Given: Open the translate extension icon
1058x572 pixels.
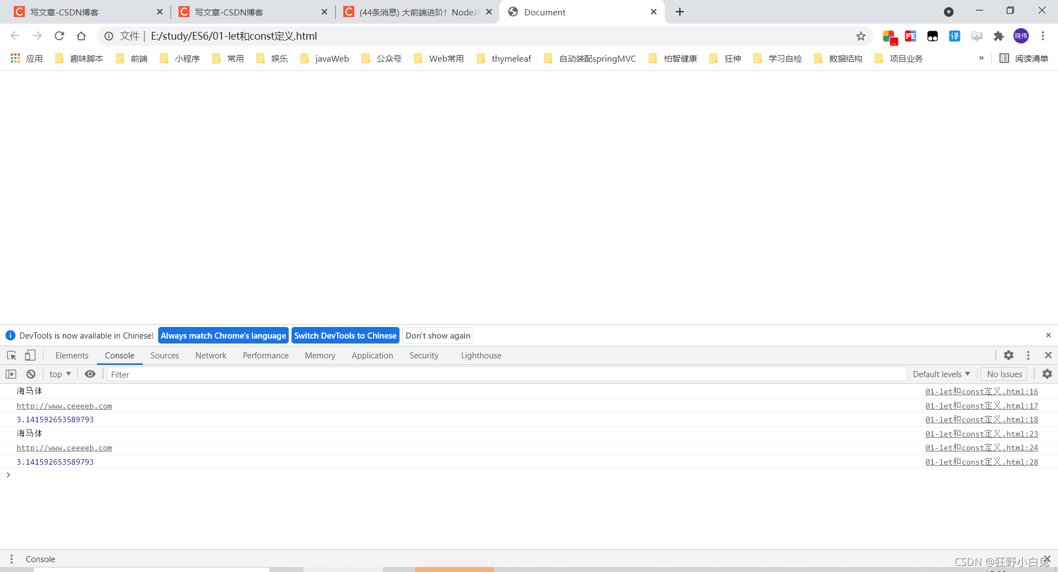Looking at the screenshot, I should (954, 36).
